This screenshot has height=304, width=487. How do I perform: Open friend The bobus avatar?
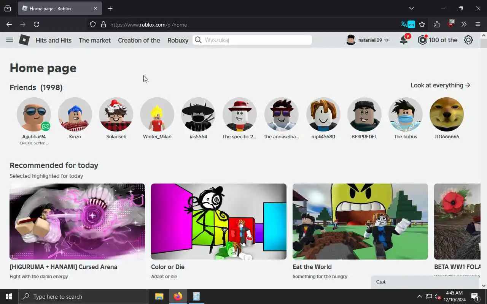coord(405,114)
